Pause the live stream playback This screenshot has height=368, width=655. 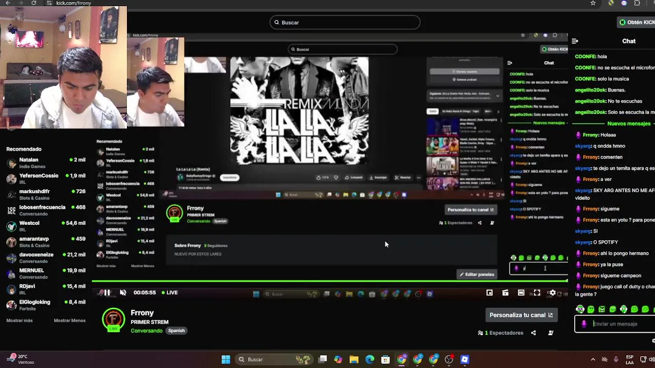(x=107, y=292)
